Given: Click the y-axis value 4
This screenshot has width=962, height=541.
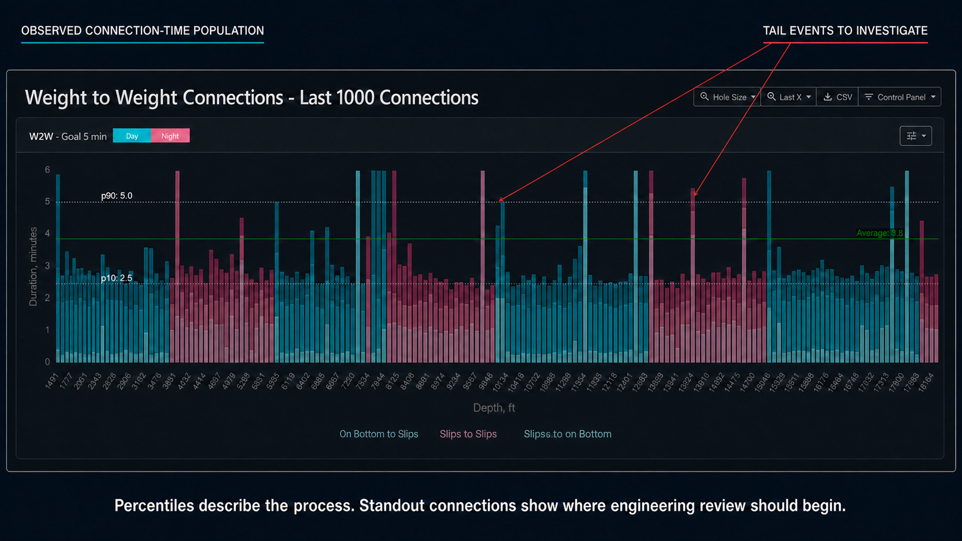Looking at the screenshot, I should click(x=47, y=233).
